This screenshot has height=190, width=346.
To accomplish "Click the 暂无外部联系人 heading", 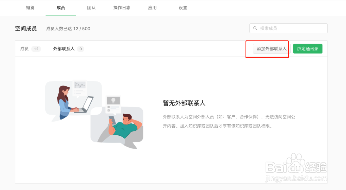I will point(184,103).
